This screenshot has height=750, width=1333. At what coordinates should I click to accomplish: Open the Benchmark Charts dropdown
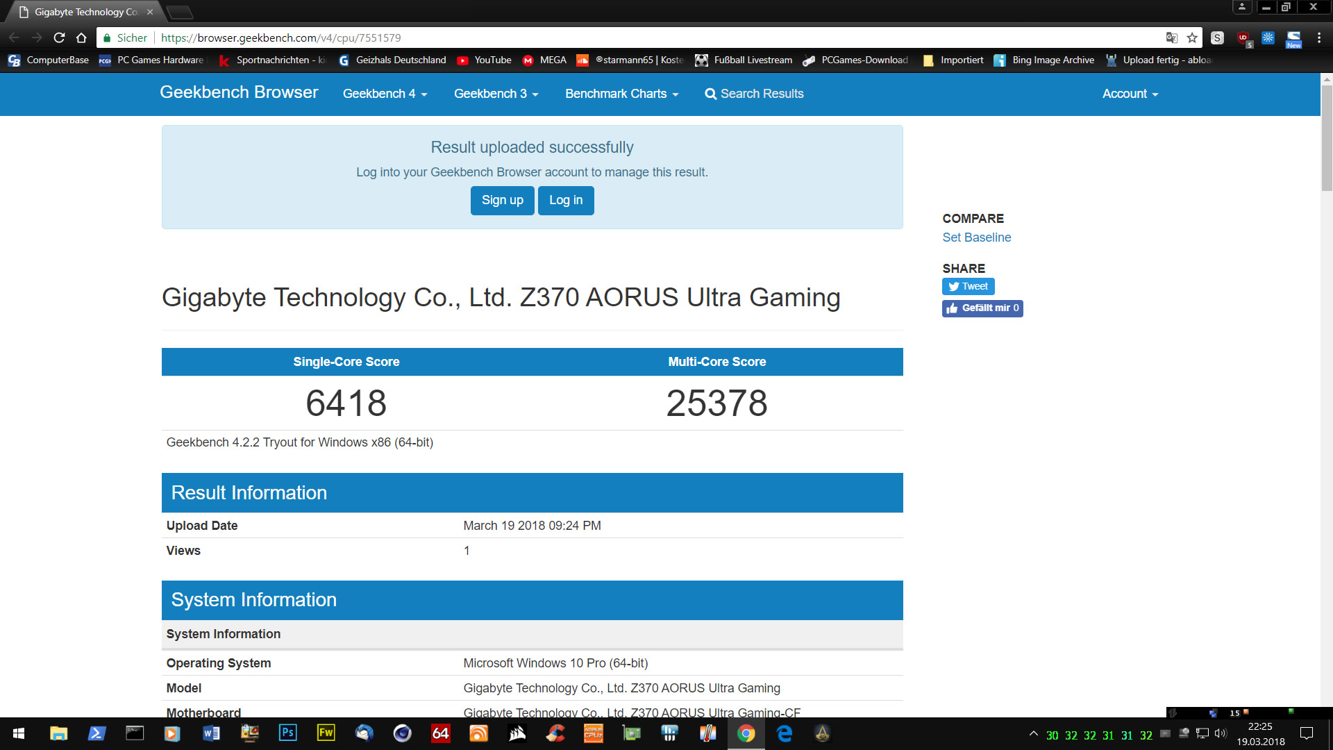click(621, 94)
